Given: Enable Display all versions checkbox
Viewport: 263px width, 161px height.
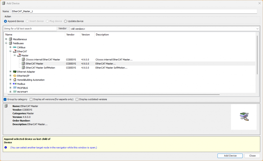Looking at the screenshot, I should pyautogui.click(x=31, y=99).
